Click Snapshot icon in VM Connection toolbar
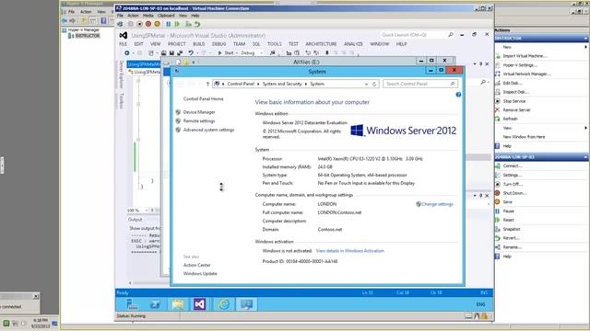Screen dimensions: 590x331 tap(188, 24)
